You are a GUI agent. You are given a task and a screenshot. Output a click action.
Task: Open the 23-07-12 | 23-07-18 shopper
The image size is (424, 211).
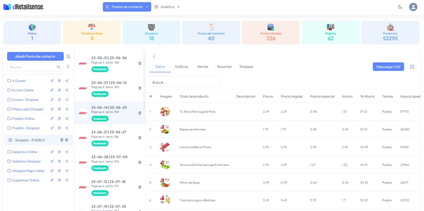(109, 187)
